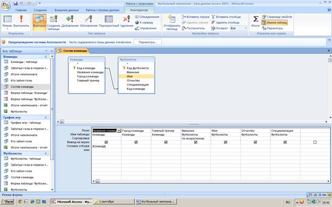The image size is (332, 207).
Task: Check the show checkbox in the empty column
Action: [315, 142]
